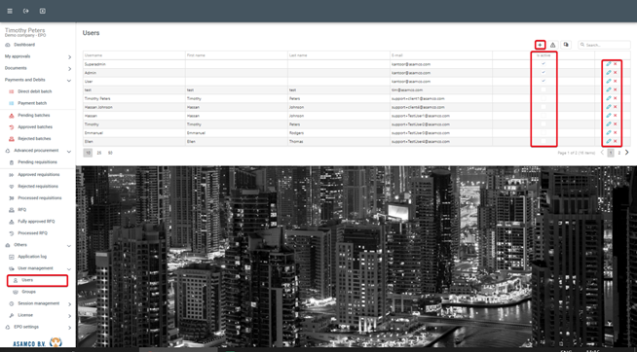This screenshot has height=352, width=637.
Task: Open Pending requisitions
Action: point(37,162)
